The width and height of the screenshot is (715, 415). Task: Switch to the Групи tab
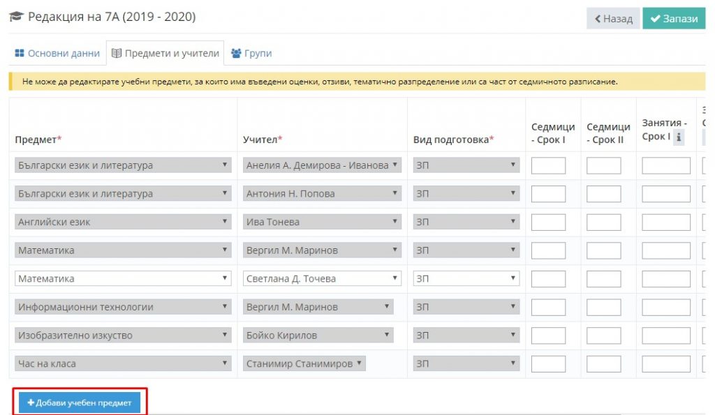[x=251, y=53]
